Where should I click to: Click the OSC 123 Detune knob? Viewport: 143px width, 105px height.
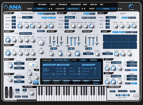pyautogui.click(x=26, y=26)
